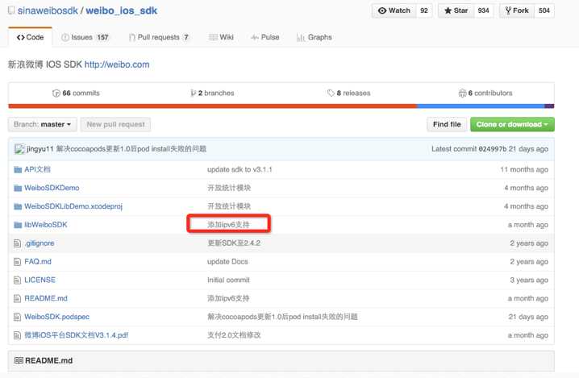This screenshot has width=579, height=378.
Task: Click file icon of the SDK文档V3.1.4.pdf row
Action: (x=17, y=335)
